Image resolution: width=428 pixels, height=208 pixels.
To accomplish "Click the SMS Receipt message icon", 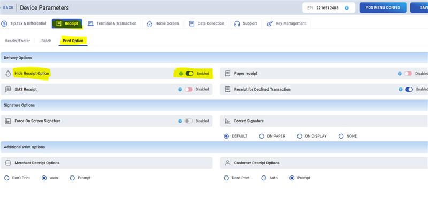I will tap(8, 89).
